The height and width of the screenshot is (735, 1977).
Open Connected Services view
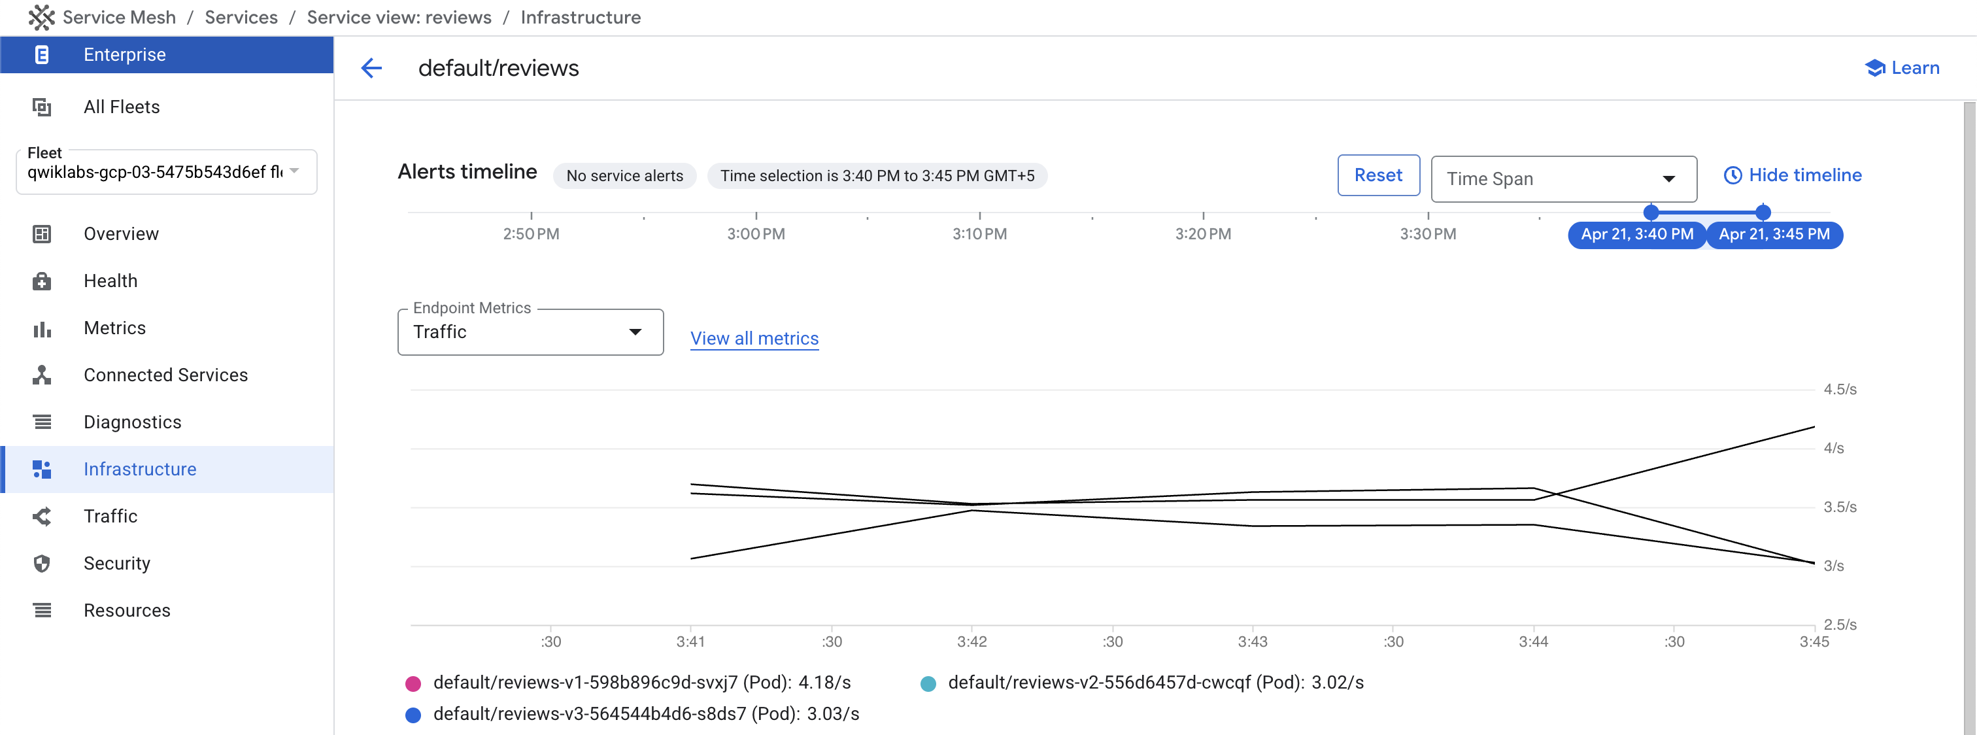tap(167, 375)
